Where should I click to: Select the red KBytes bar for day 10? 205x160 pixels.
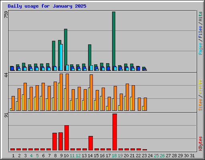click(x=66, y=138)
